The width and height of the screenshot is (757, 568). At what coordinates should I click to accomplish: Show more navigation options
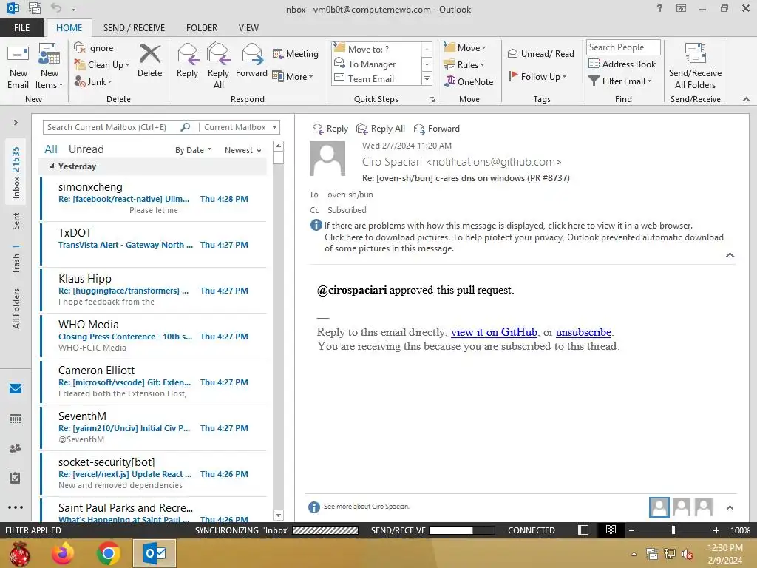point(16,507)
